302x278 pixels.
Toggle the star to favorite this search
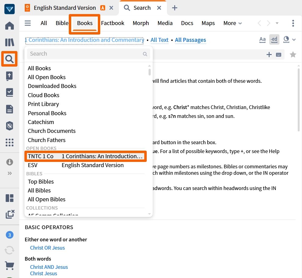pos(293,54)
